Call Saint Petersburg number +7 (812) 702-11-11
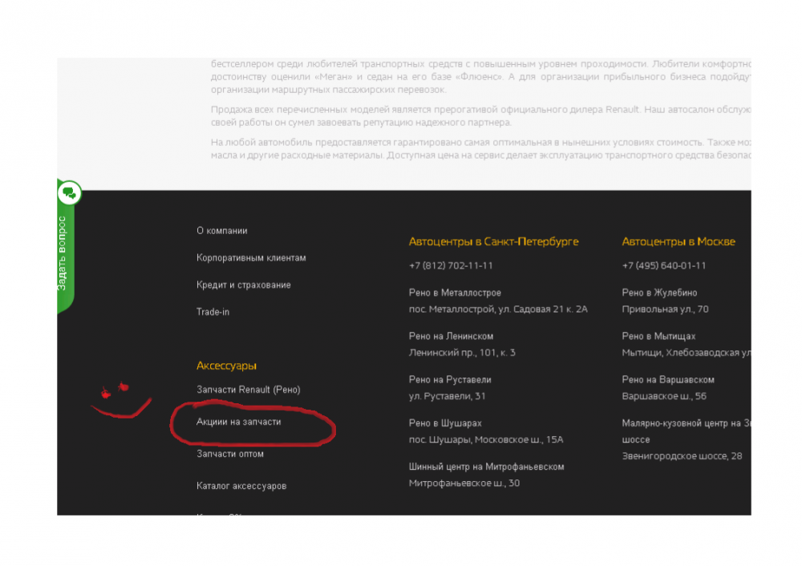802x566 pixels. [x=451, y=266]
